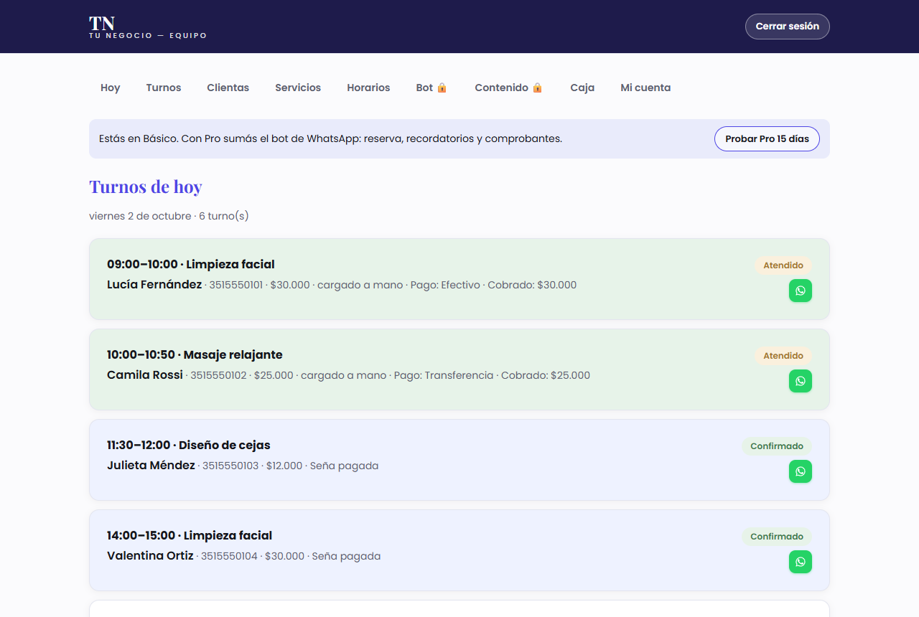Open WhatsApp chat for Lucía Fernández
Viewport: 919px width, 617px height.
(x=801, y=291)
